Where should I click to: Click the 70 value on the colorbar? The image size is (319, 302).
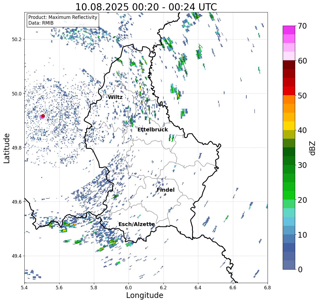(302, 26)
